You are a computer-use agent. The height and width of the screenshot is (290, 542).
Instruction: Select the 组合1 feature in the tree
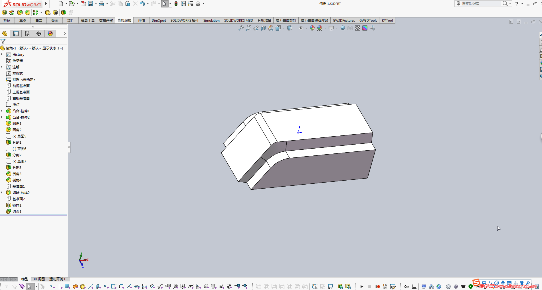17,211
